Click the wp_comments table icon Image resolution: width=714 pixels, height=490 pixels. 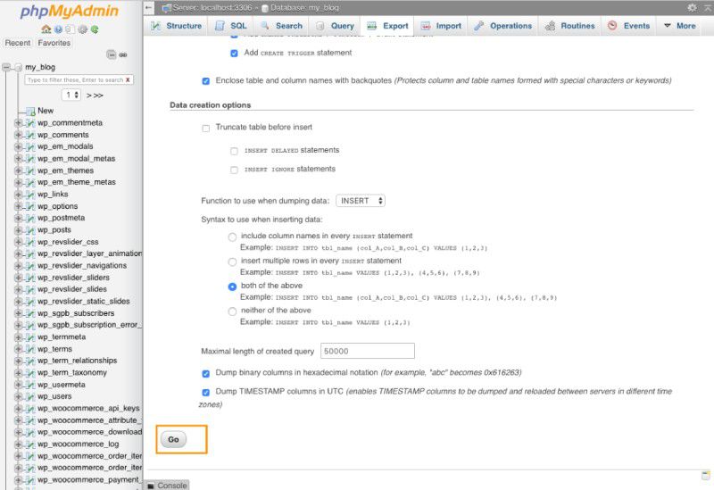[x=30, y=135]
